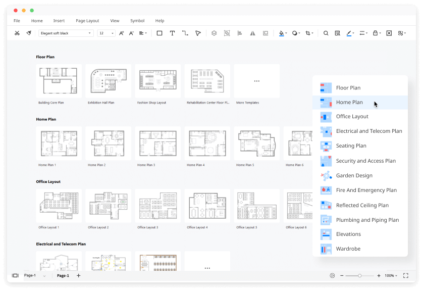The image size is (423, 291).
Task: Open the Exhibition Hall Plan template
Action: (108, 81)
